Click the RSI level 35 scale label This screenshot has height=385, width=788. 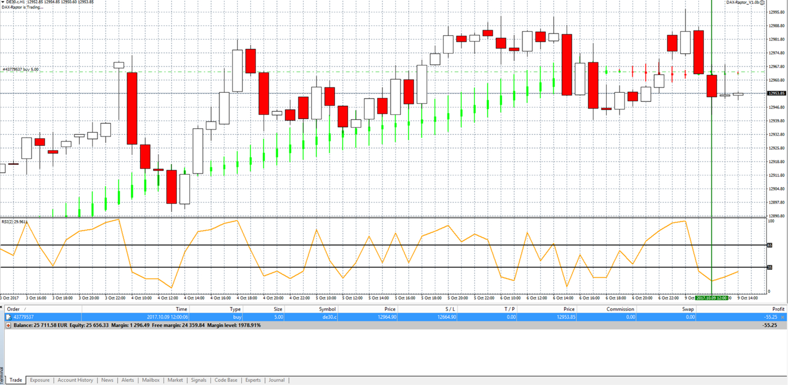point(770,267)
